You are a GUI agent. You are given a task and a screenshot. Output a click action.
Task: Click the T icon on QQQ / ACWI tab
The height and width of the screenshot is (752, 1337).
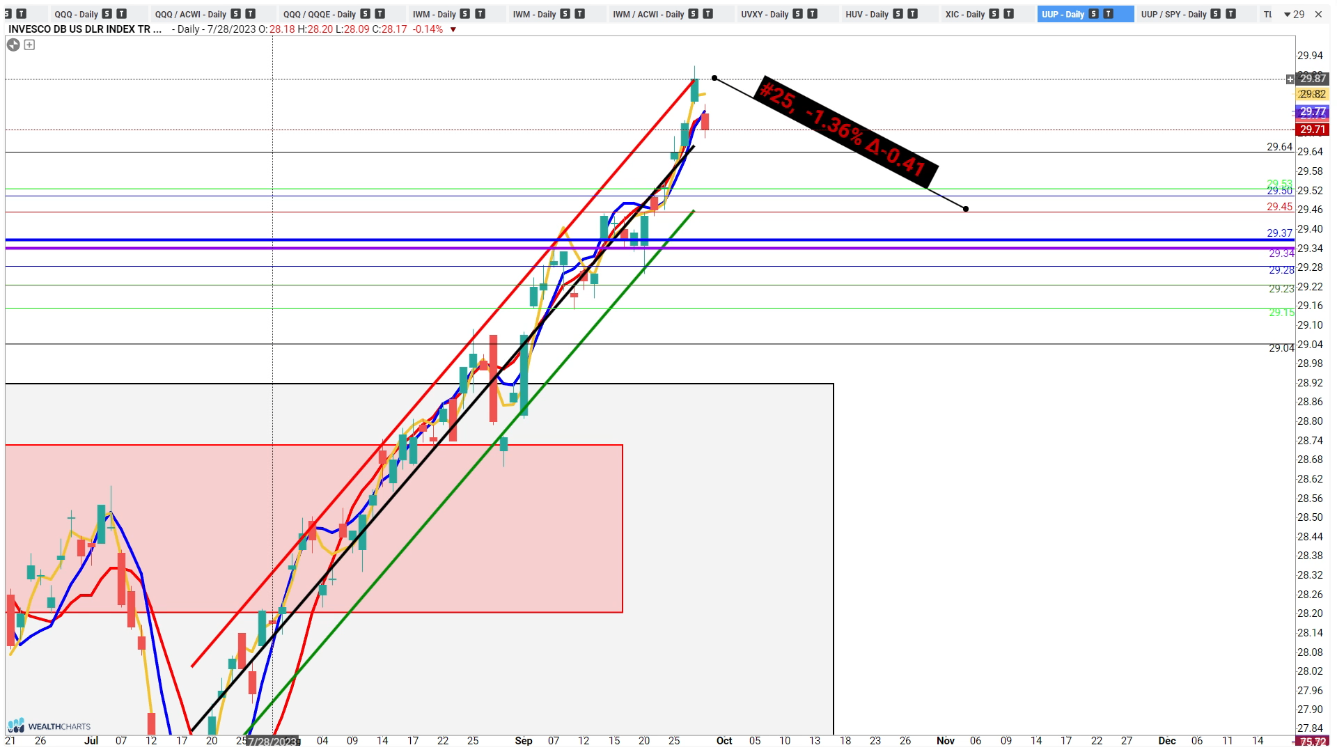[x=251, y=14]
